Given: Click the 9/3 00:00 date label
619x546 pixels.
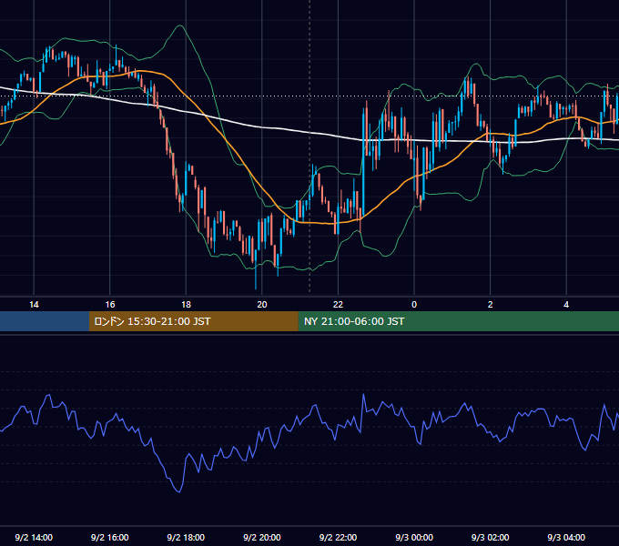Looking at the screenshot, I should pos(414,537).
